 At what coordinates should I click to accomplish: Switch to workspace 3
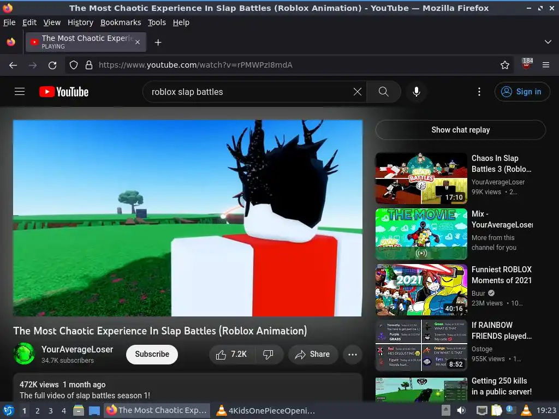pyautogui.click(x=51, y=411)
